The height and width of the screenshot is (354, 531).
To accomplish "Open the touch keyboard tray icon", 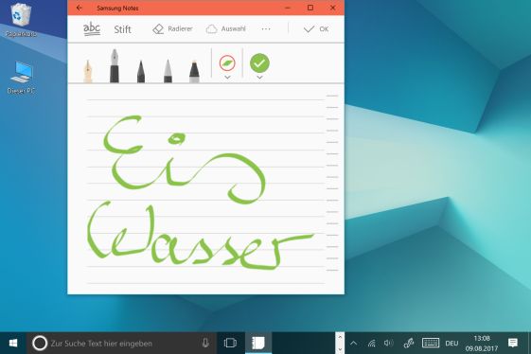I will point(431,343).
